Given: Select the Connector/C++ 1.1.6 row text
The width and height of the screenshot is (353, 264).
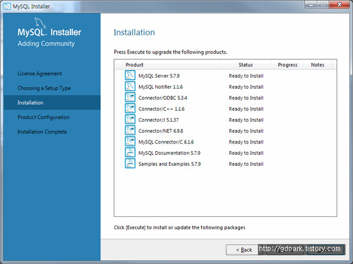Looking at the screenshot, I should [x=161, y=109].
